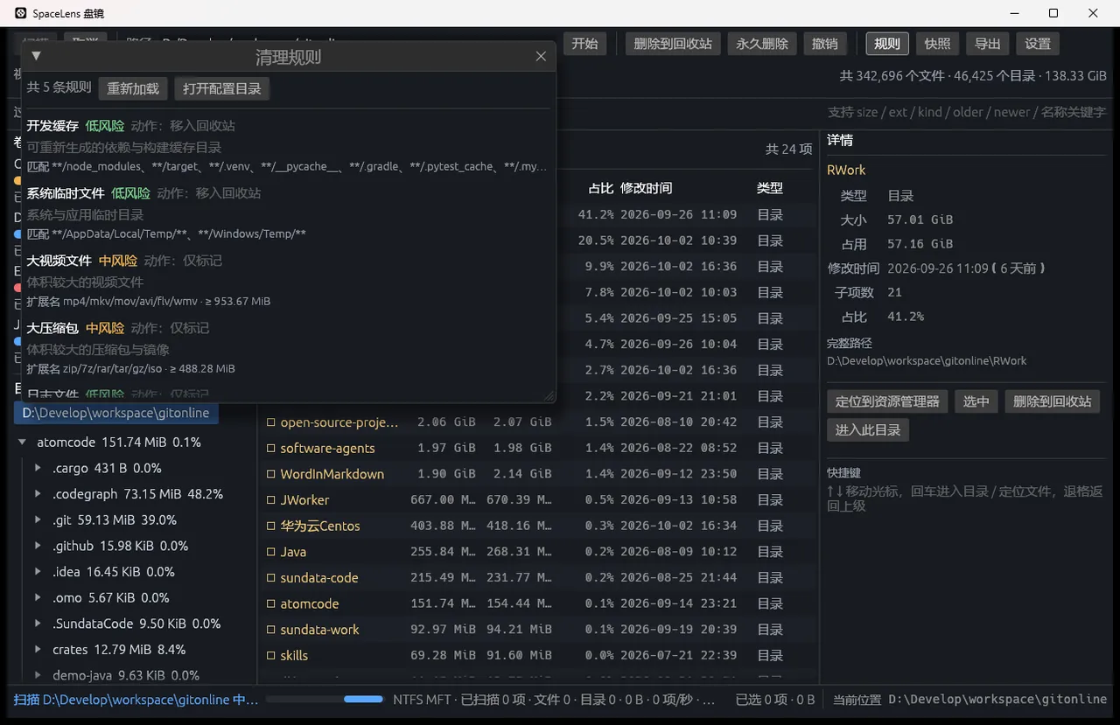Reload rules with 重新加载
Viewport: 1120px width, 725px height.
(x=133, y=88)
